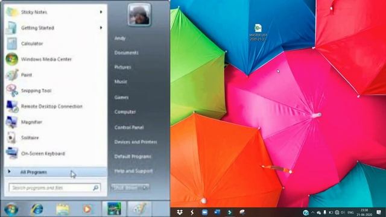The width and height of the screenshot is (386, 217).
Task: Open network globe tray icon
Action: pyautogui.click(x=337, y=212)
